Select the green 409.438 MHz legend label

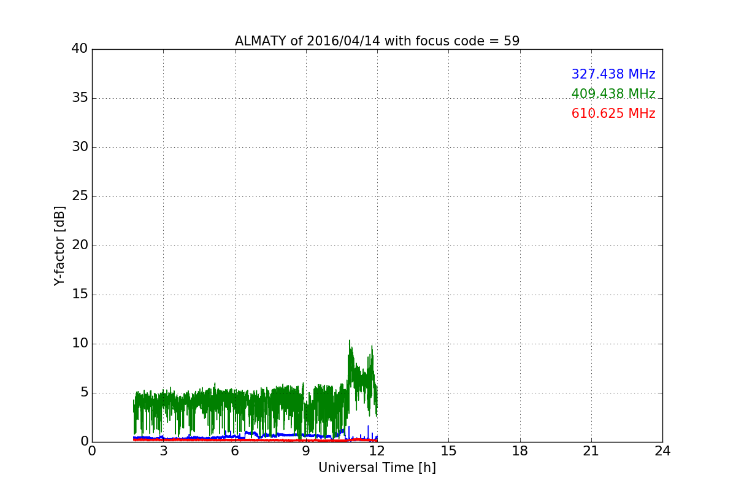tap(613, 94)
